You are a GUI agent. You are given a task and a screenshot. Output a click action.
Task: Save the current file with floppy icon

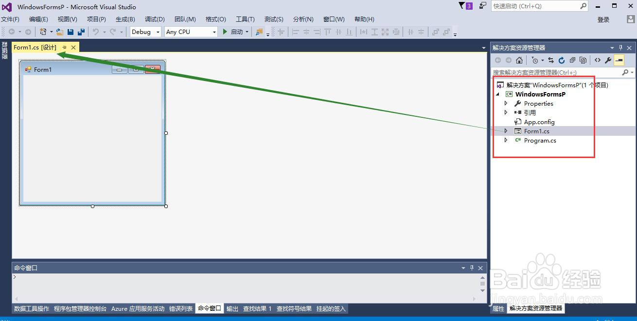coord(71,32)
